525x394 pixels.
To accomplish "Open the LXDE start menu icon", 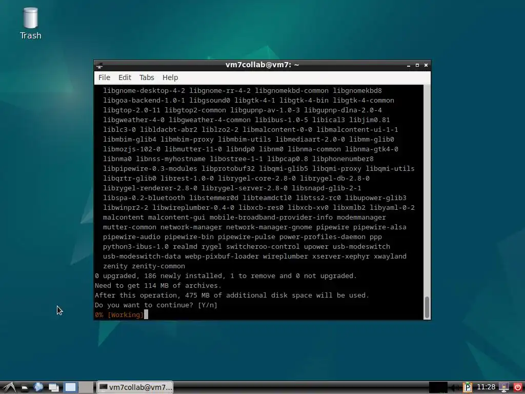I will [9, 388].
